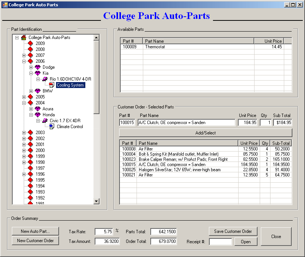Click the Unit Price field showing 184.95
The width and height of the screenshot is (305, 257).
(x=247, y=123)
